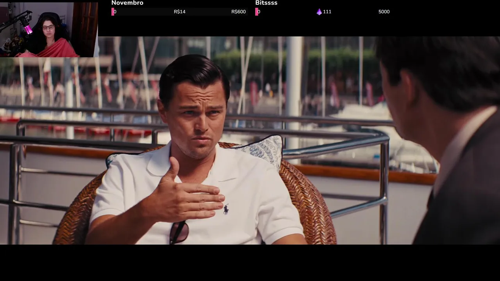Click the purple bits gem icon
This screenshot has width=500, height=281.
point(319,12)
